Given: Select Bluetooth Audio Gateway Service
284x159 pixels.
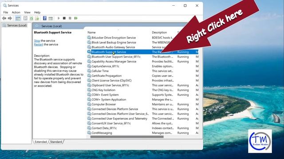Looking at the screenshot, I should [x=113, y=47].
